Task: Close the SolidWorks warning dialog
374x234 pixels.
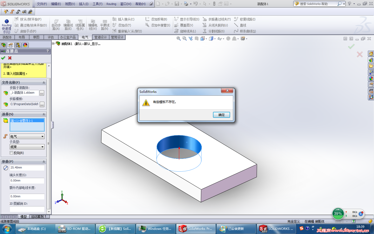Action: [x=227, y=90]
